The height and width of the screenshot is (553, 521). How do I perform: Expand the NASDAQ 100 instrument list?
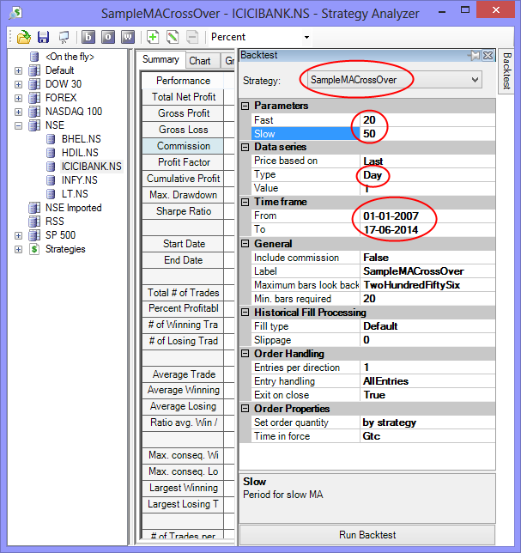(19, 112)
